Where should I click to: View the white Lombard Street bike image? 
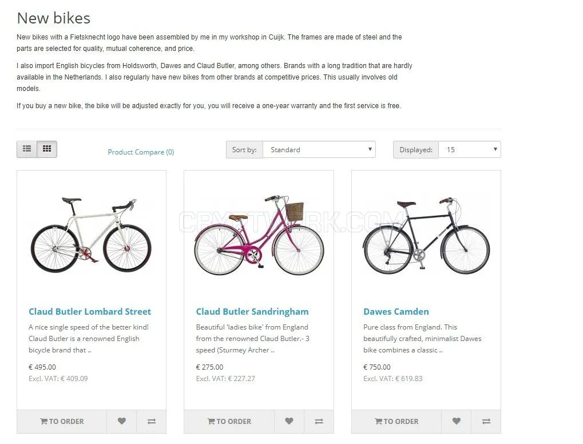(92, 235)
